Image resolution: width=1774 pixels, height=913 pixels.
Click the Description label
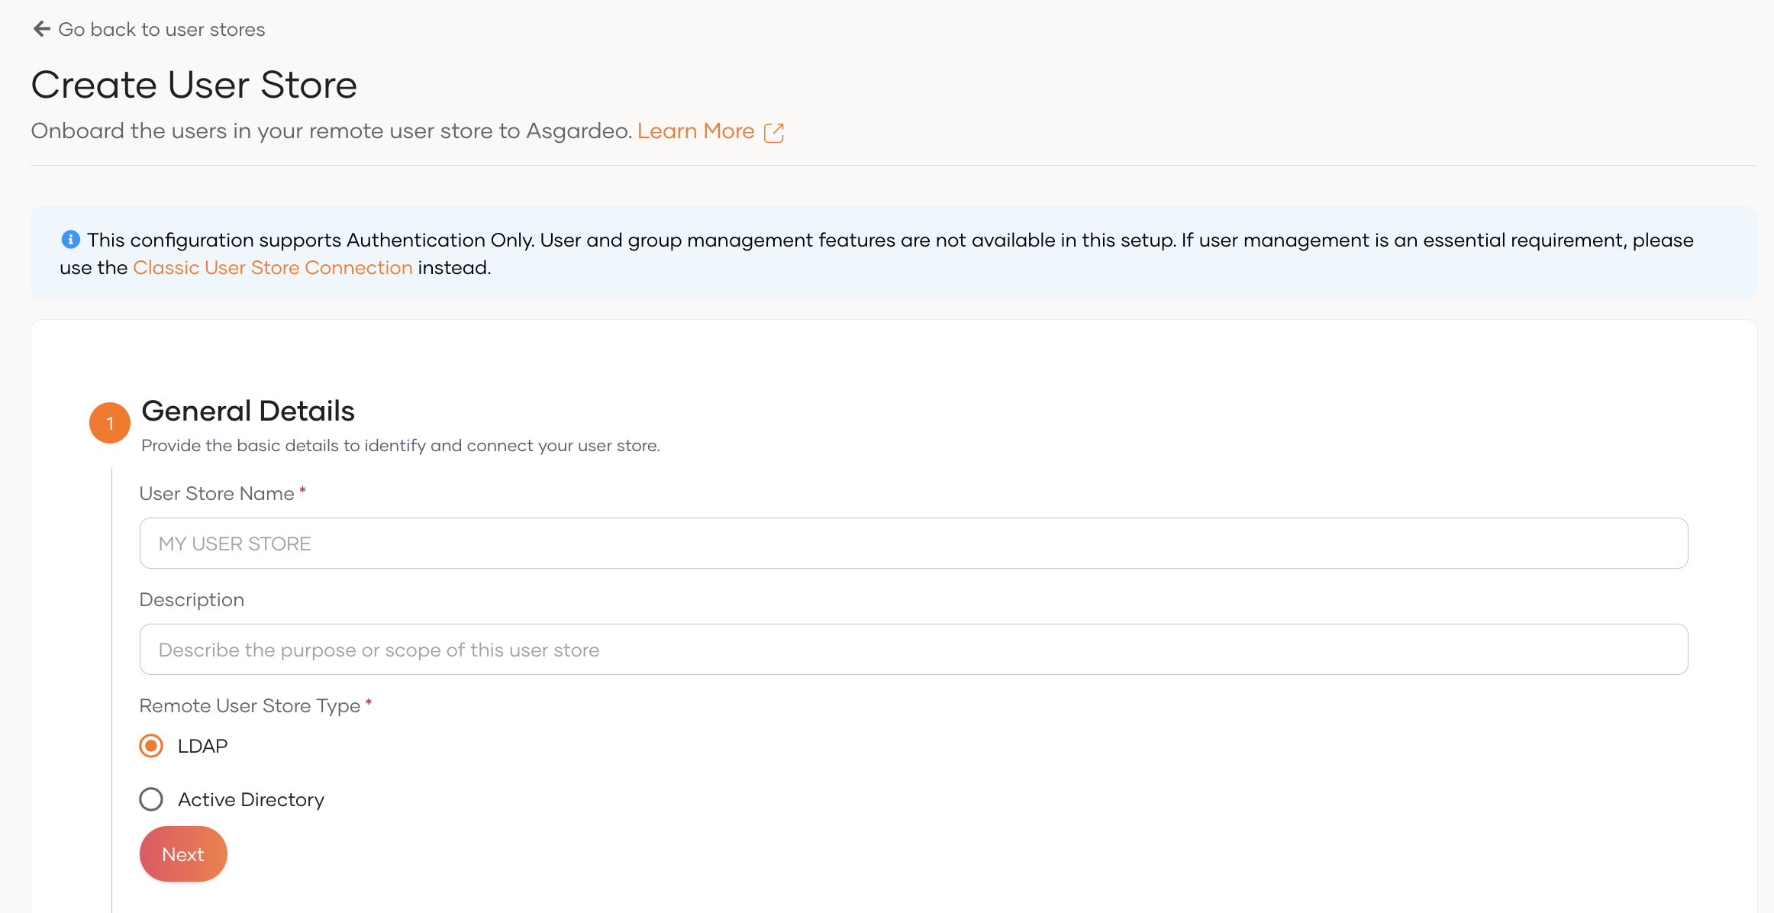pos(192,600)
